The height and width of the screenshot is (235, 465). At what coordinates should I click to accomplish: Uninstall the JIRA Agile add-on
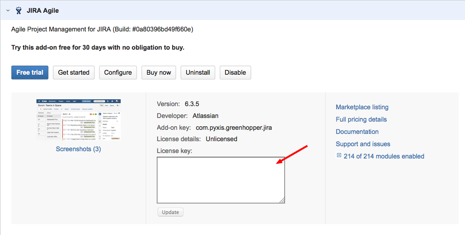(x=198, y=73)
